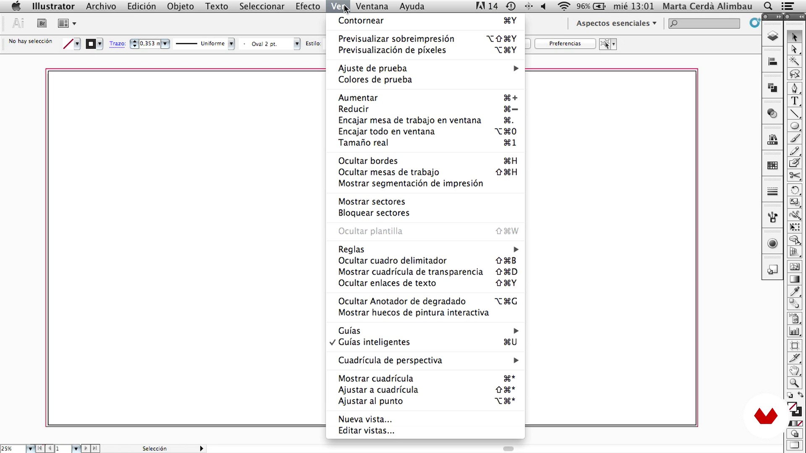Open the Archivo menu

101,6
